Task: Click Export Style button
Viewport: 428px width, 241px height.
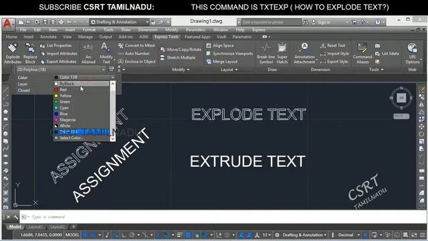Action: click(334, 62)
